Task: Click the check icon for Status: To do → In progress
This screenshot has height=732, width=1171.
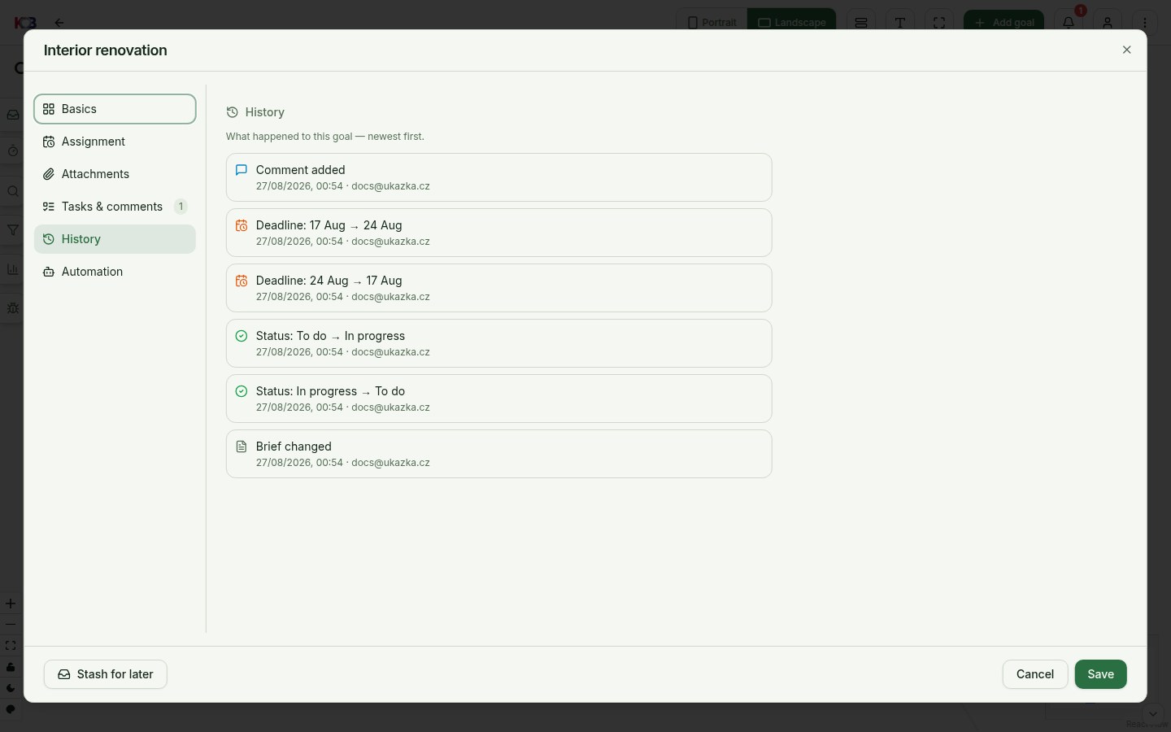Action: (x=242, y=336)
